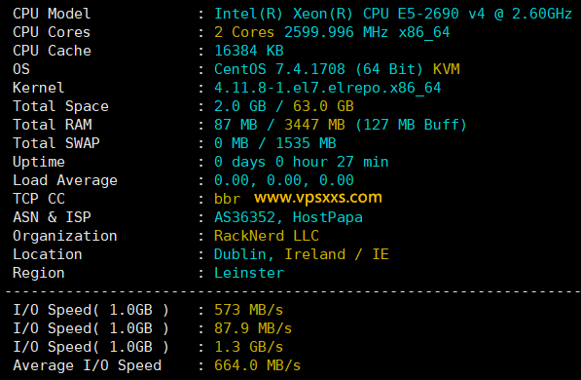This screenshot has height=380, width=581.
Task: Select swap value '0 MB / 1535 MB'
Action: pos(275,143)
